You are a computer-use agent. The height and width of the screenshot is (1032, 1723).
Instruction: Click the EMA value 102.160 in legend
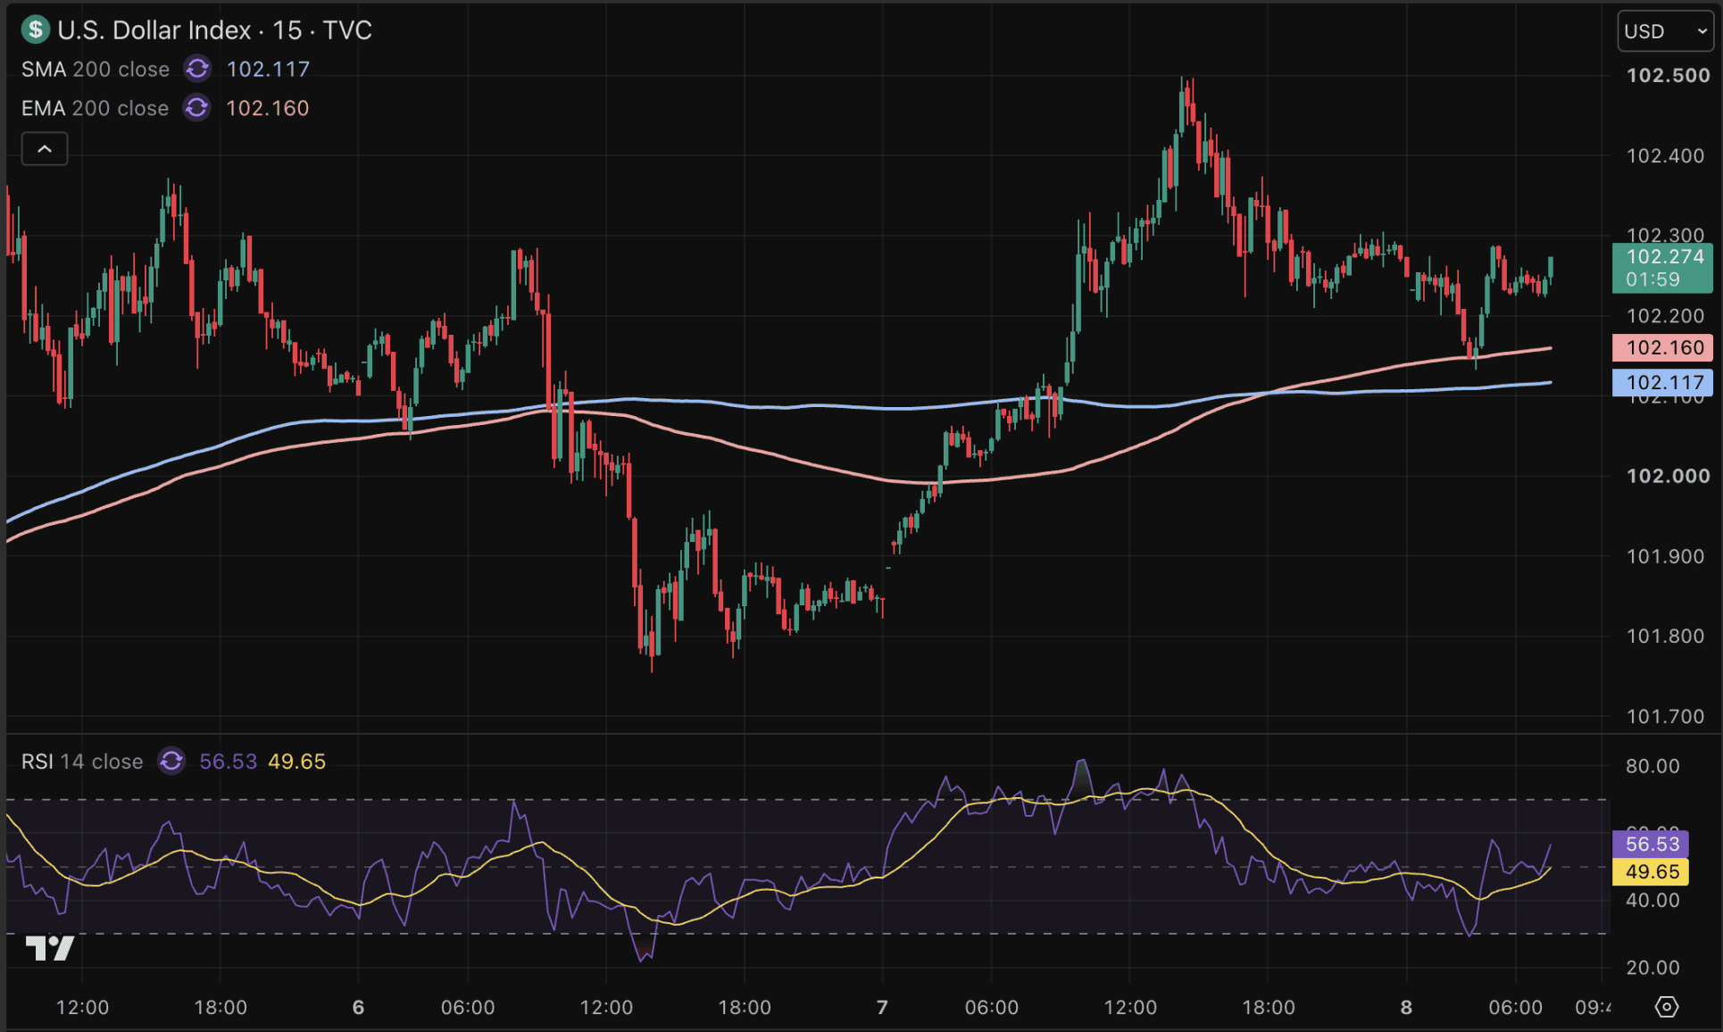point(267,108)
